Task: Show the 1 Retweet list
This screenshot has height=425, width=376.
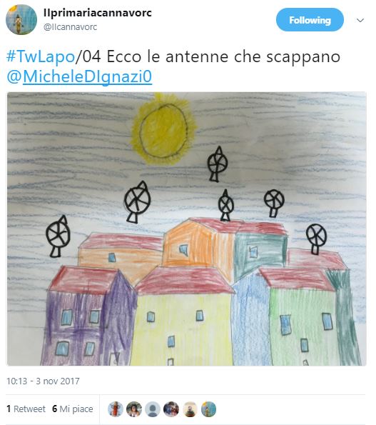Action: (x=26, y=409)
